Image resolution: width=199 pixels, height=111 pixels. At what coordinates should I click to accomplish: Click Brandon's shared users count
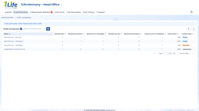(x=62, y=37)
